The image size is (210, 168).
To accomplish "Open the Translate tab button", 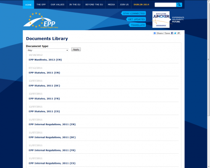I will click(x=137, y=25).
